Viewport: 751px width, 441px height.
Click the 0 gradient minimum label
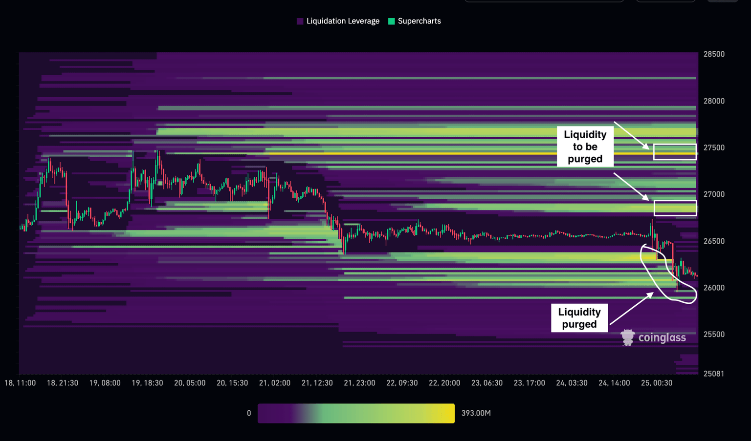249,413
